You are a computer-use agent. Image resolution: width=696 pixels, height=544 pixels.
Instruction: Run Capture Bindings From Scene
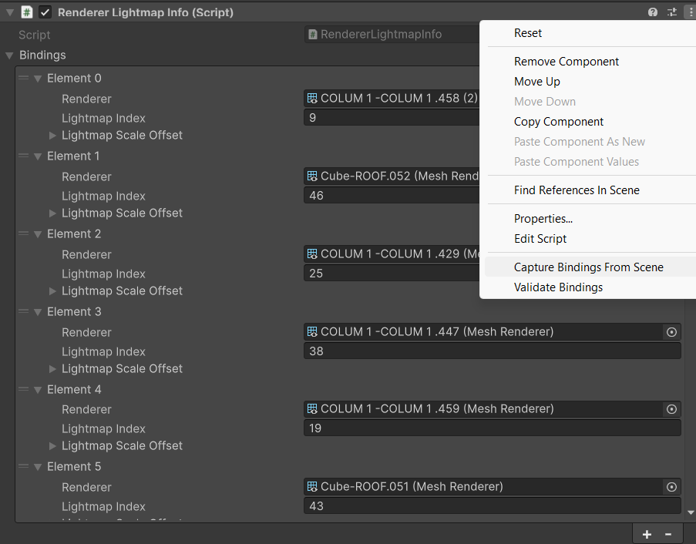[590, 267]
